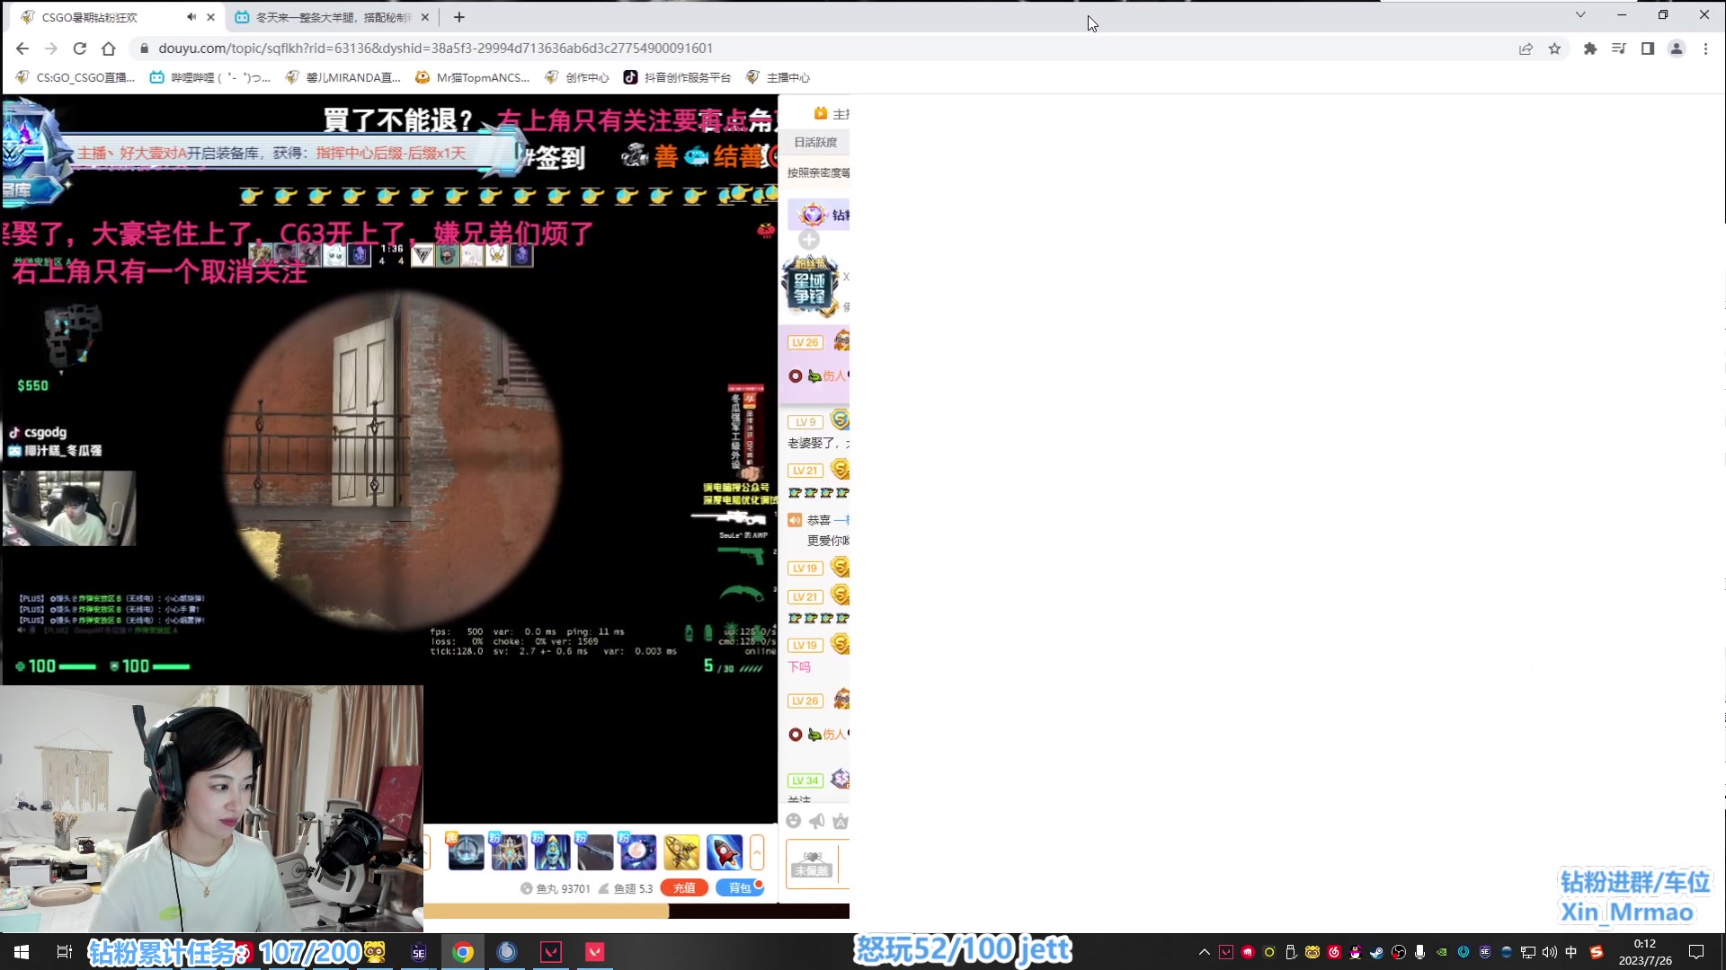Open the 创作中心 bookmark
Image resolution: width=1726 pixels, height=970 pixels.
tap(577, 77)
